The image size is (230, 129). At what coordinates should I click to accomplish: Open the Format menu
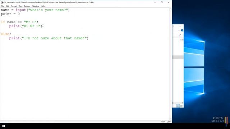coord(14,6)
